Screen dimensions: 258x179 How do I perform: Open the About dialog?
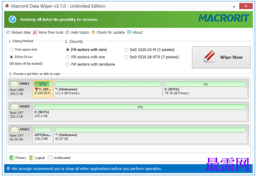(135, 32)
